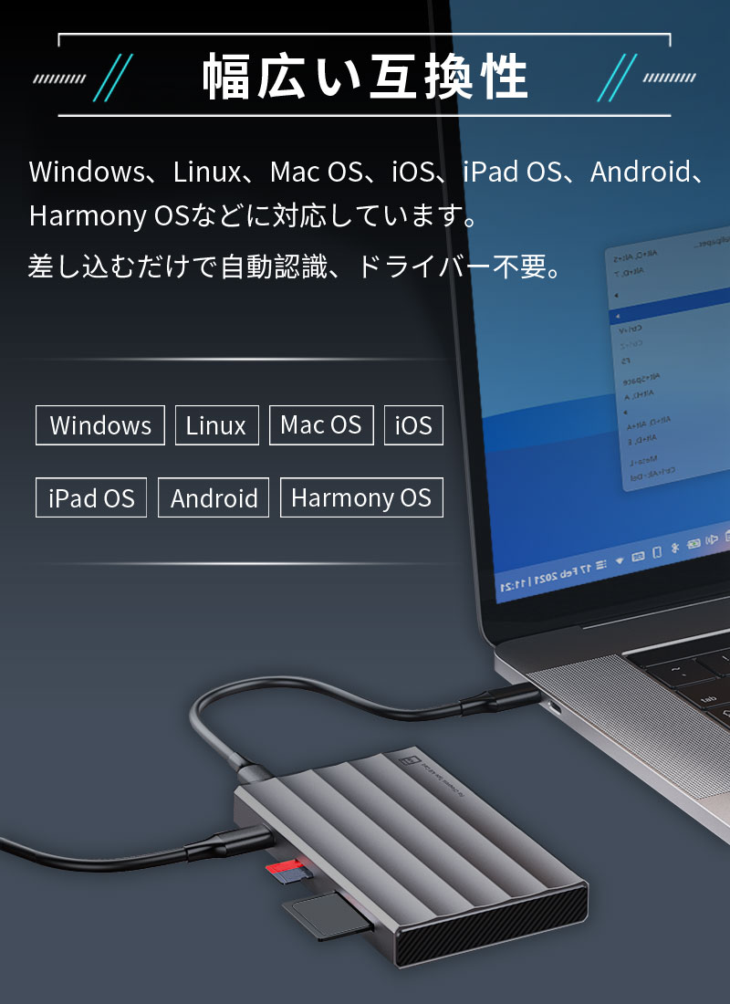730x1004 pixels.
Task: Choose the iOS label box
Action: 413,425
